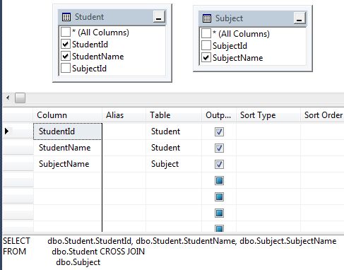Minimize the Subject table box
Image resolution: width=344 pixels, height=270 pixels.
[299, 18]
